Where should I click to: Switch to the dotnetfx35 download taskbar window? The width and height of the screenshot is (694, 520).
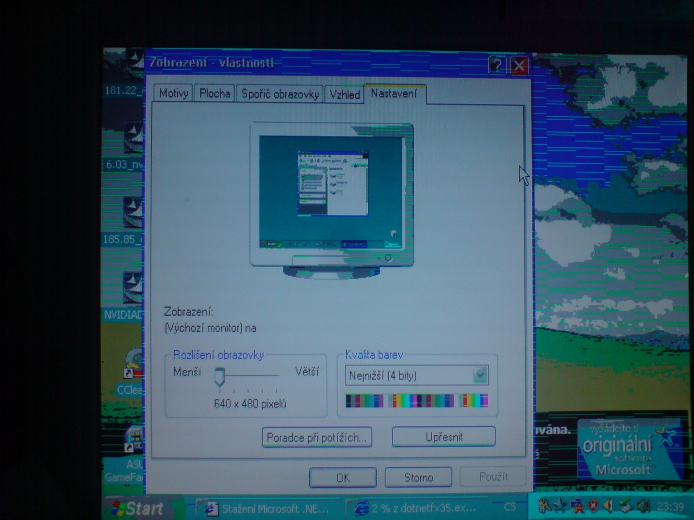click(x=417, y=509)
